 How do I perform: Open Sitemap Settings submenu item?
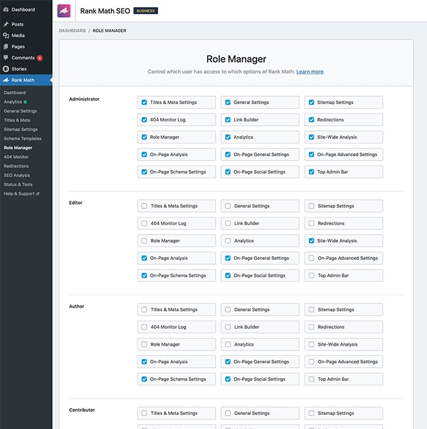pos(21,129)
